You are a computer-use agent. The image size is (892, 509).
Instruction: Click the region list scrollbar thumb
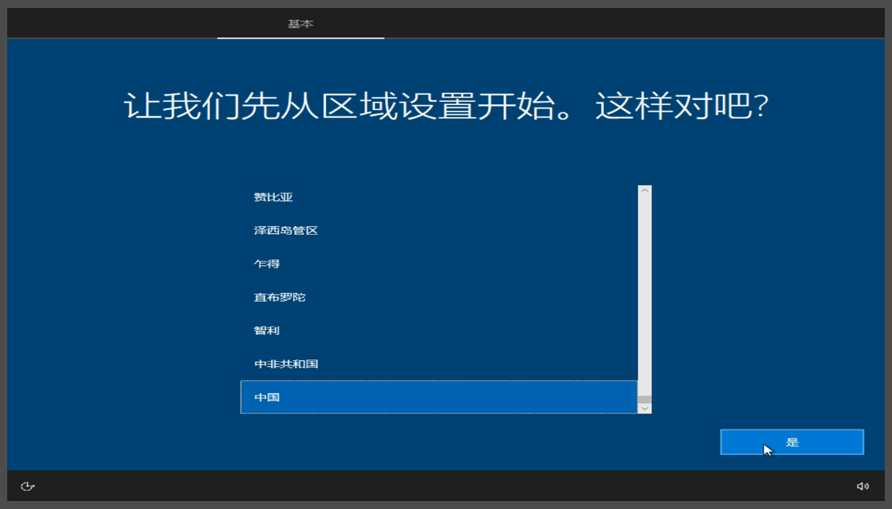tap(644, 399)
